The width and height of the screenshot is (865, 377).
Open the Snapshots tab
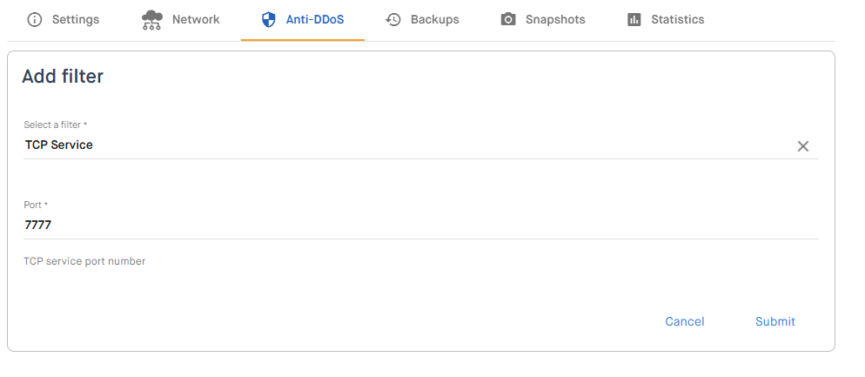555,19
